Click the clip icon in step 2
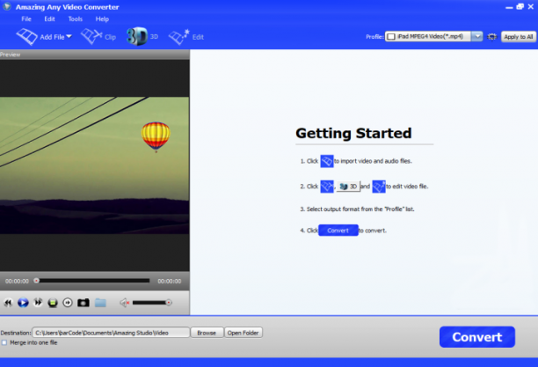Screen dimensions: 538x367 (327, 187)
